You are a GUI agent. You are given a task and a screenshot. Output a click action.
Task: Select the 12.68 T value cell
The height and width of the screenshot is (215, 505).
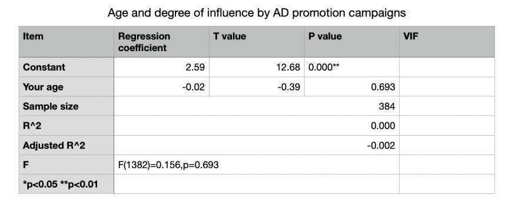[x=257, y=67]
